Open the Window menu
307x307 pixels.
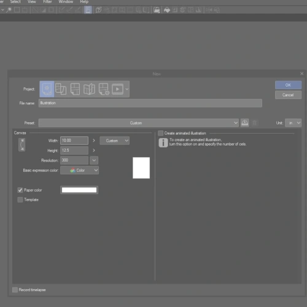coord(66,2)
